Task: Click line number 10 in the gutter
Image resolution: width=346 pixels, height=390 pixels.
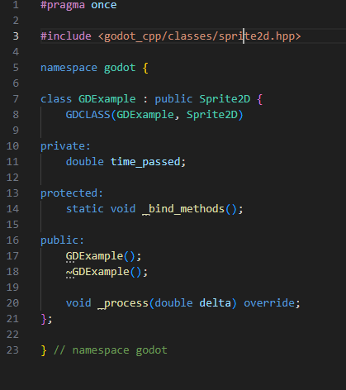Action: click(12, 146)
